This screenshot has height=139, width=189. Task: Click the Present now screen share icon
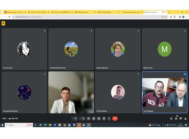99,119
